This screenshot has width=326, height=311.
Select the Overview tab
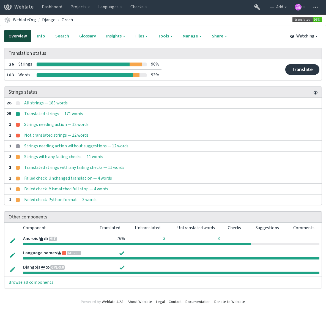(18, 36)
